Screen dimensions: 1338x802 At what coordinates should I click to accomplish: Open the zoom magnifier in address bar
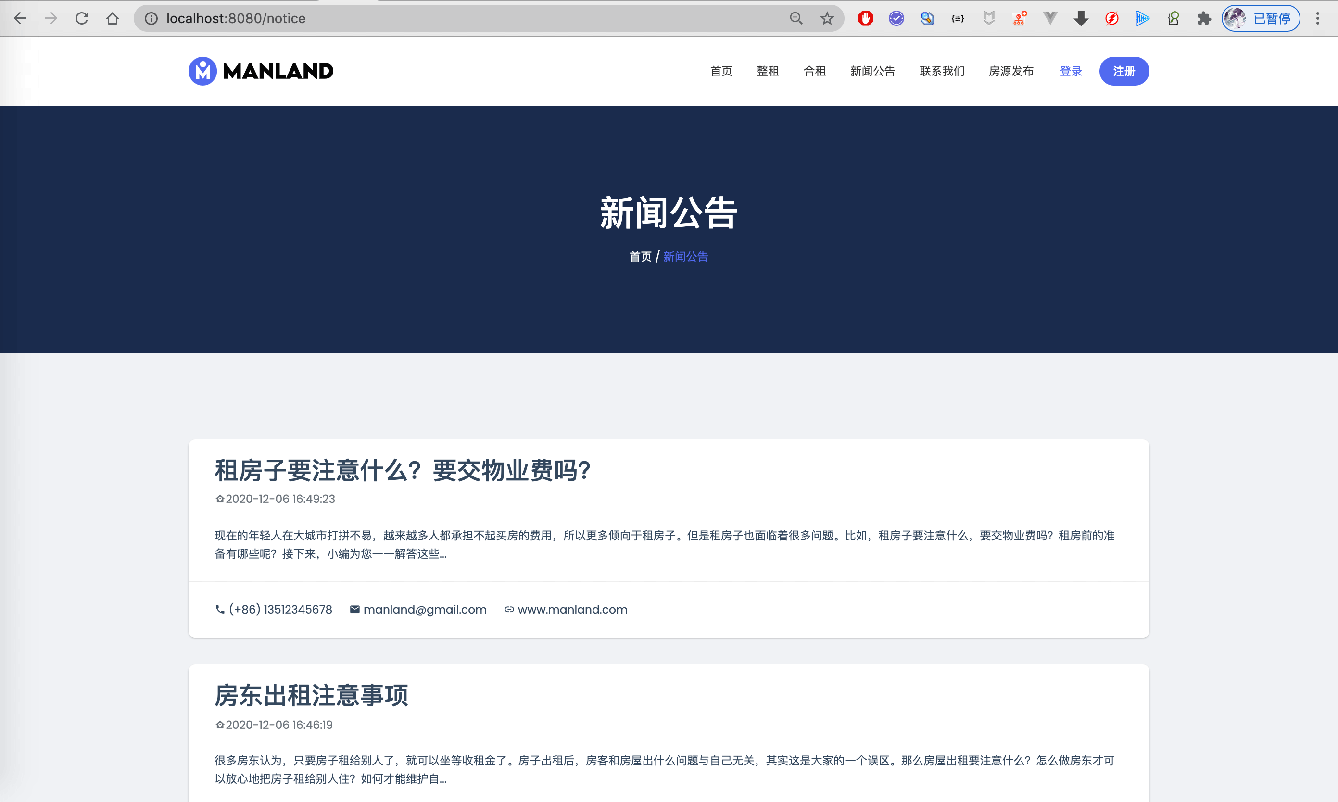(796, 18)
